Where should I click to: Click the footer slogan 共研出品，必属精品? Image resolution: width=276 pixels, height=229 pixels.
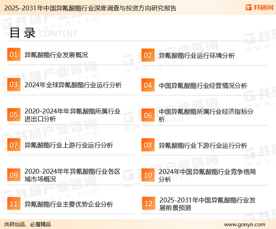(28, 225)
